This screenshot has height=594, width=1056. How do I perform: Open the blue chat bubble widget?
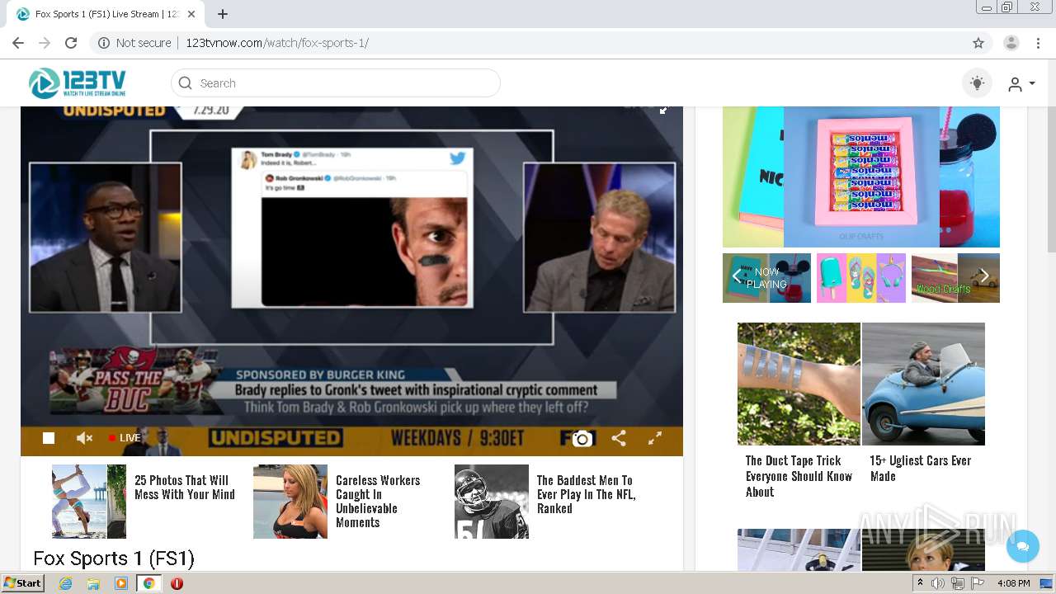pyautogui.click(x=1023, y=546)
